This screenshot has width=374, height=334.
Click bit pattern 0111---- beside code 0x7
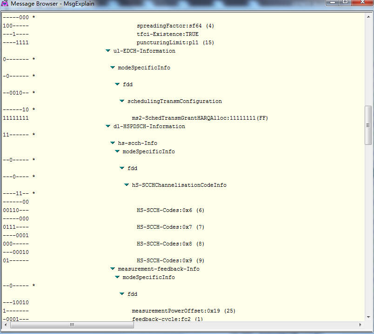[x=16, y=227]
